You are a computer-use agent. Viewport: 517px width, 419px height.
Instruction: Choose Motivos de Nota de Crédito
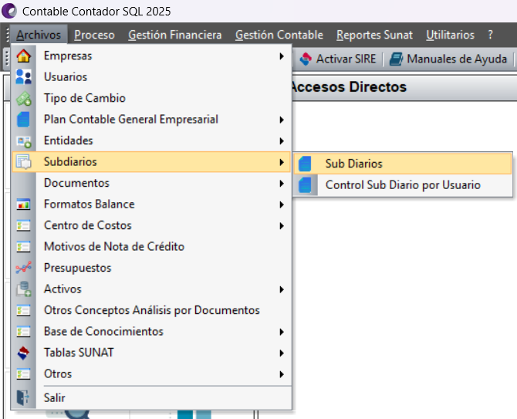tap(114, 247)
